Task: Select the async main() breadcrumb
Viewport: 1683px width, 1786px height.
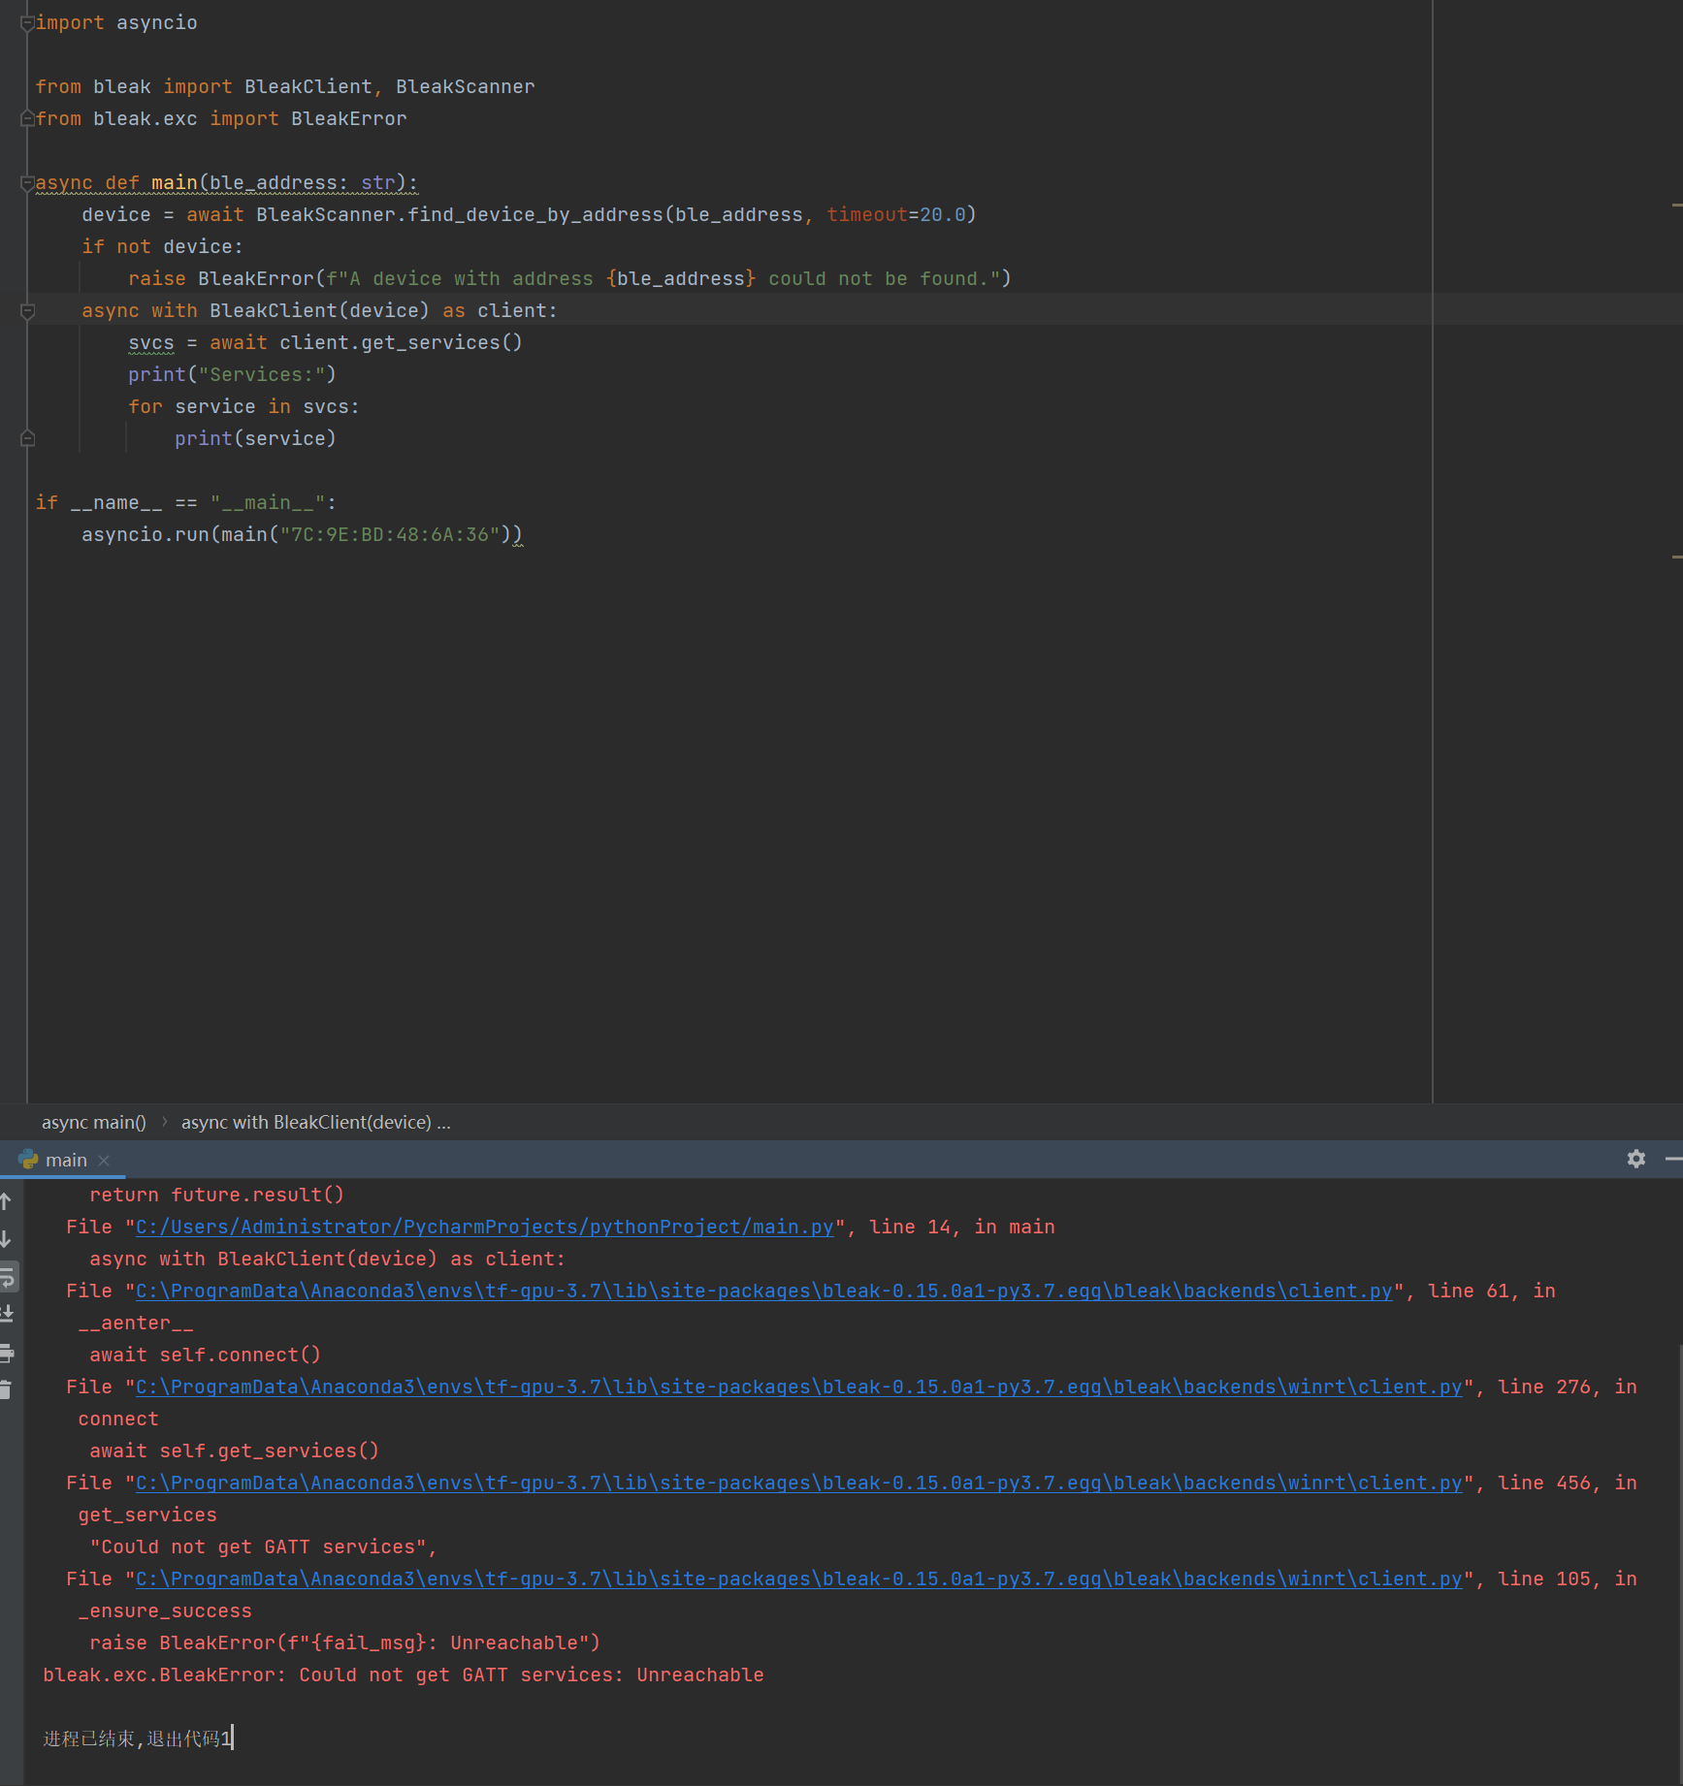Action: pyautogui.click(x=94, y=1122)
